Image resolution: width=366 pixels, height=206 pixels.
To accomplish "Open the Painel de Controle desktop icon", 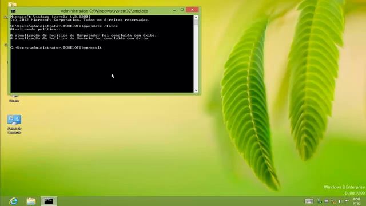I will 14,124.
